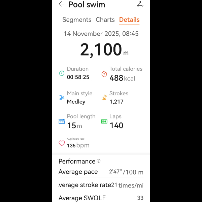
Task: Open Performance info icon
Action: 99,161
